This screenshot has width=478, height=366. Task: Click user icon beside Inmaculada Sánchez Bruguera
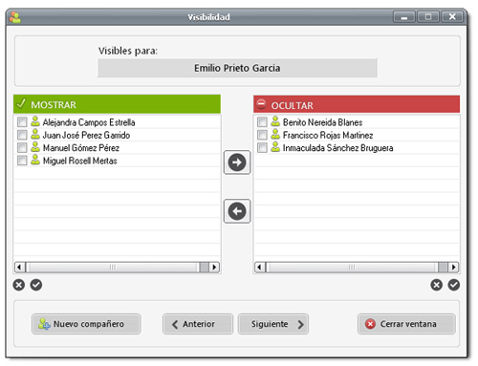[275, 147]
